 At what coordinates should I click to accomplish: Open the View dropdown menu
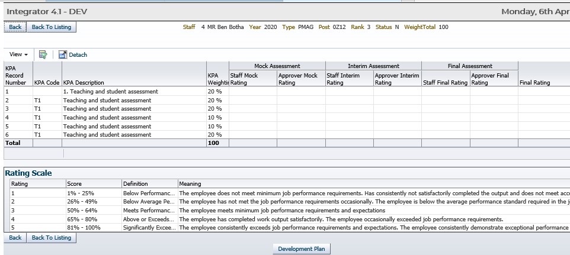[19, 54]
